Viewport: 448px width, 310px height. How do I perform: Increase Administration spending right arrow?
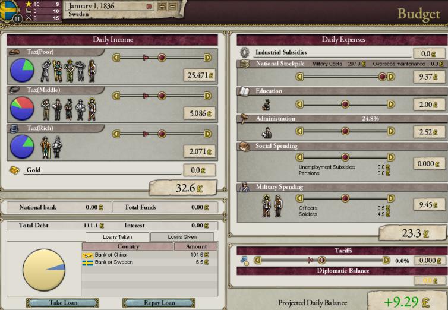click(x=391, y=131)
